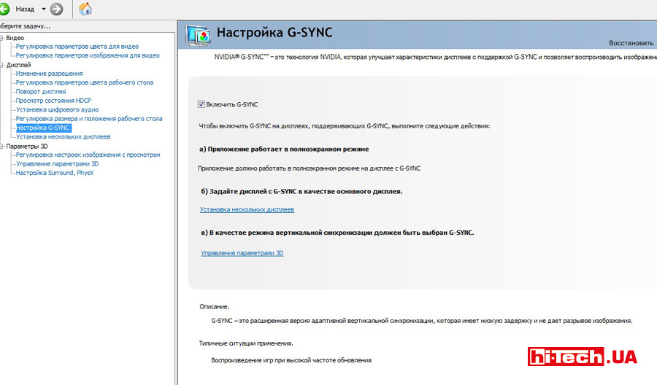Click the 'Назад' back button label
Image resolution: width=657 pixels, height=385 pixels.
tap(25, 9)
